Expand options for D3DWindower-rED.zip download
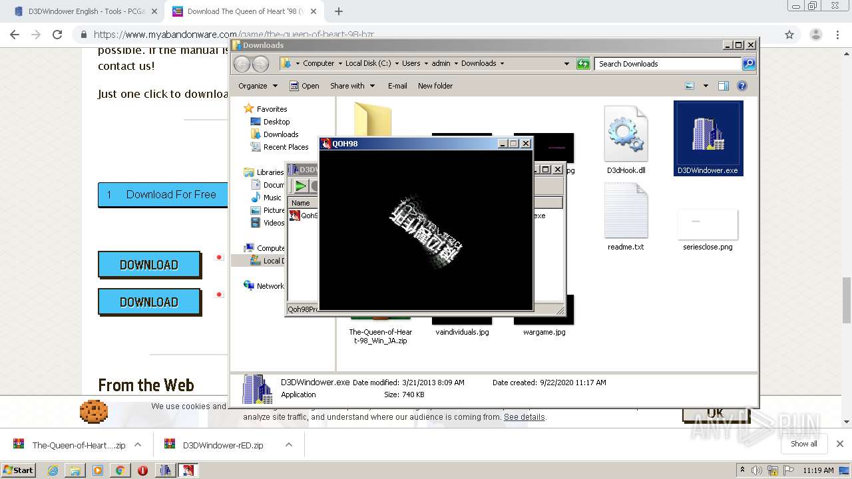Viewport: 852px width, 479px height. point(289,445)
